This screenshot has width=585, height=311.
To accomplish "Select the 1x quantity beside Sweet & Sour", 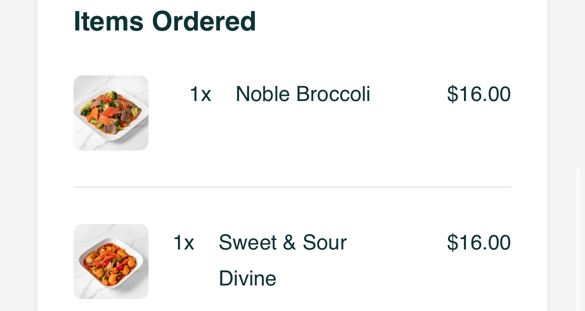I will click(183, 242).
